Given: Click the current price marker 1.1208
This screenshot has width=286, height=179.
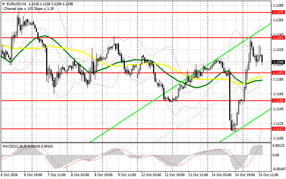Looking at the screenshot, I should [278, 62].
